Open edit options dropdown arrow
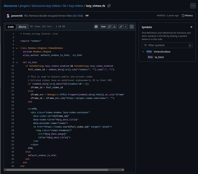 coord(125,27)
